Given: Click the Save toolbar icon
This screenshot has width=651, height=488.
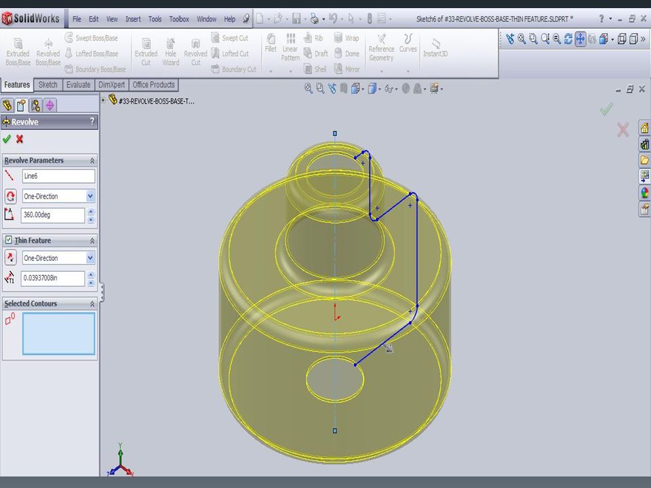Looking at the screenshot, I should [296, 19].
